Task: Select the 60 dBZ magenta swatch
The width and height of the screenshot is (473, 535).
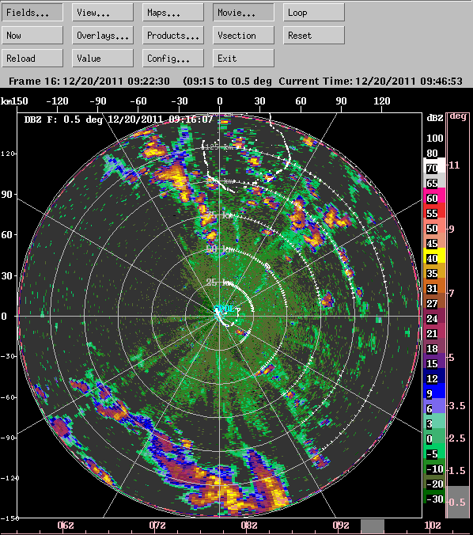Action: click(434, 195)
